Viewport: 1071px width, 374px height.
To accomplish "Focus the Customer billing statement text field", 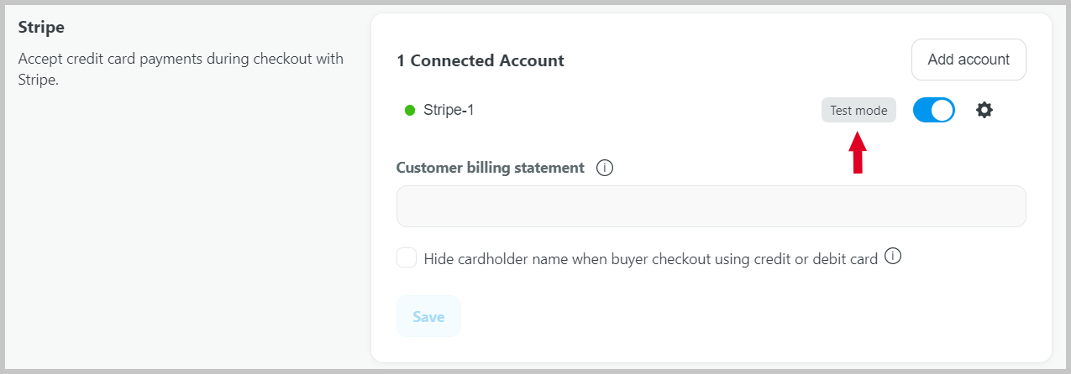I will tap(711, 206).
